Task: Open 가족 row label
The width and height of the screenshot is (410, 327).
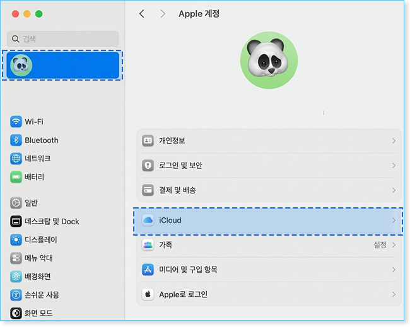Action: pos(165,245)
